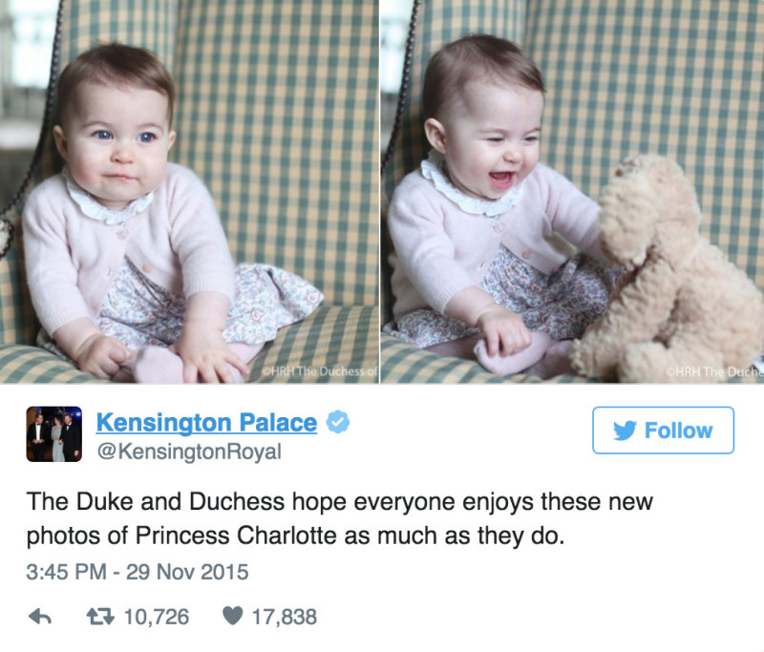Image resolution: width=764 pixels, height=652 pixels.
Task: View the 17,838 likes count
Action: click(x=284, y=617)
